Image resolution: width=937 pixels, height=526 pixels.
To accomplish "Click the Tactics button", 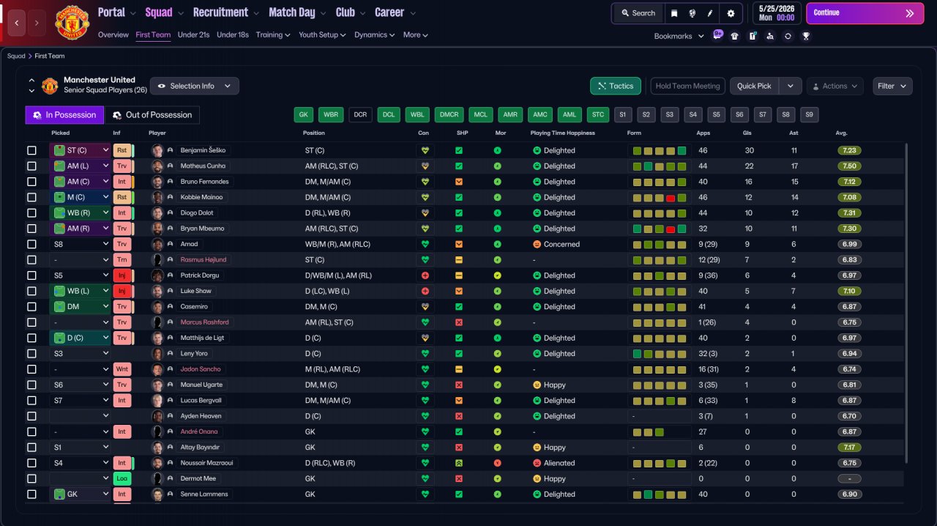I will click(616, 86).
